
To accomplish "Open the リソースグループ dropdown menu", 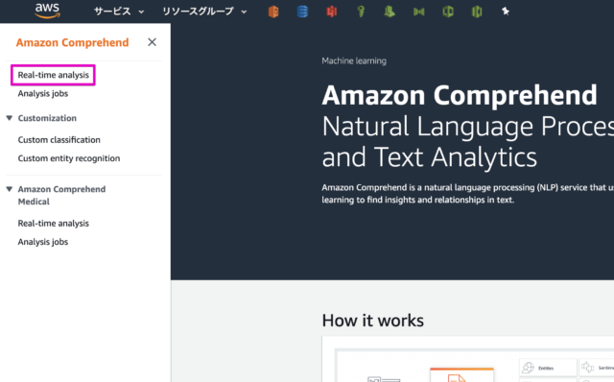I will point(204,12).
